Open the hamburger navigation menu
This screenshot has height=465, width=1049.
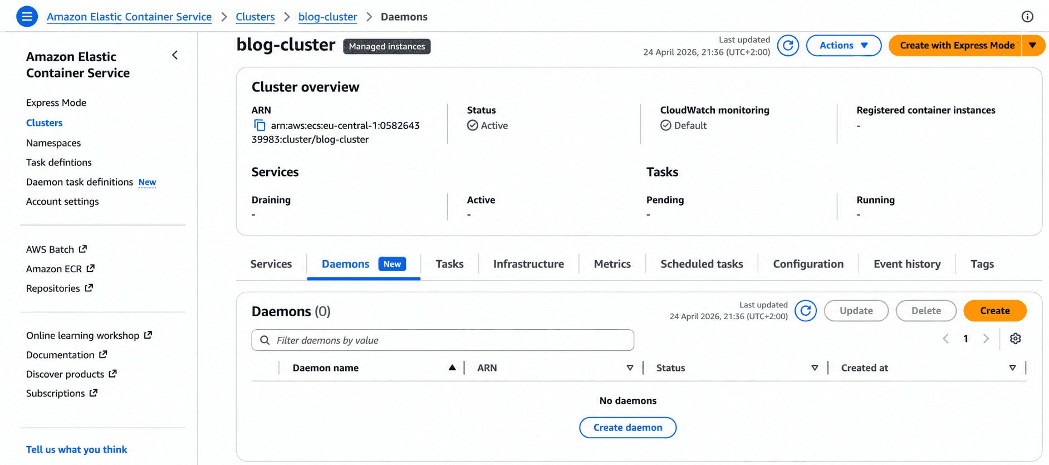pyautogui.click(x=27, y=17)
